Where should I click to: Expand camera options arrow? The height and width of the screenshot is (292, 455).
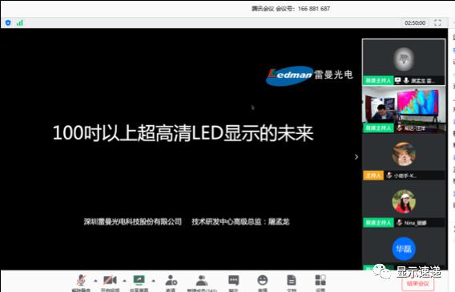(x=124, y=281)
